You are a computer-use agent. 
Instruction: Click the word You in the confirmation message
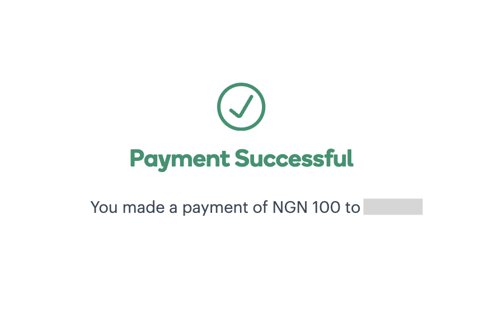coord(104,207)
